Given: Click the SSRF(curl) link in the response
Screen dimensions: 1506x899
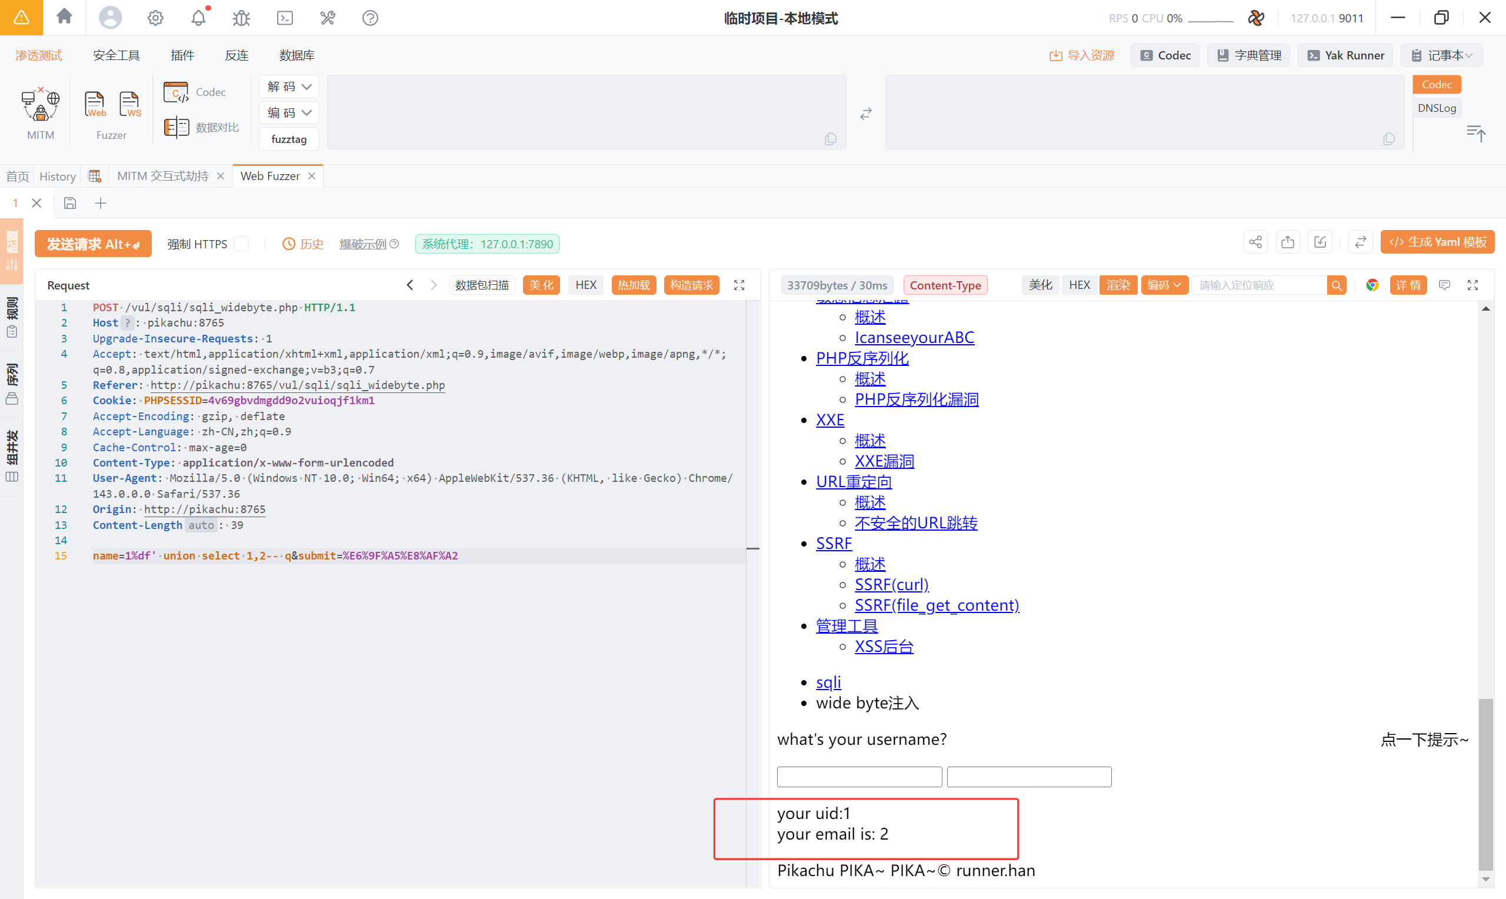Looking at the screenshot, I should click(891, 585).
